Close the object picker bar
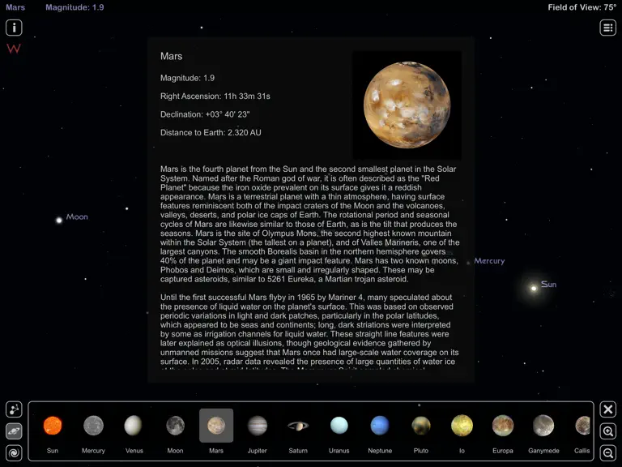 [x=607, y=409]
